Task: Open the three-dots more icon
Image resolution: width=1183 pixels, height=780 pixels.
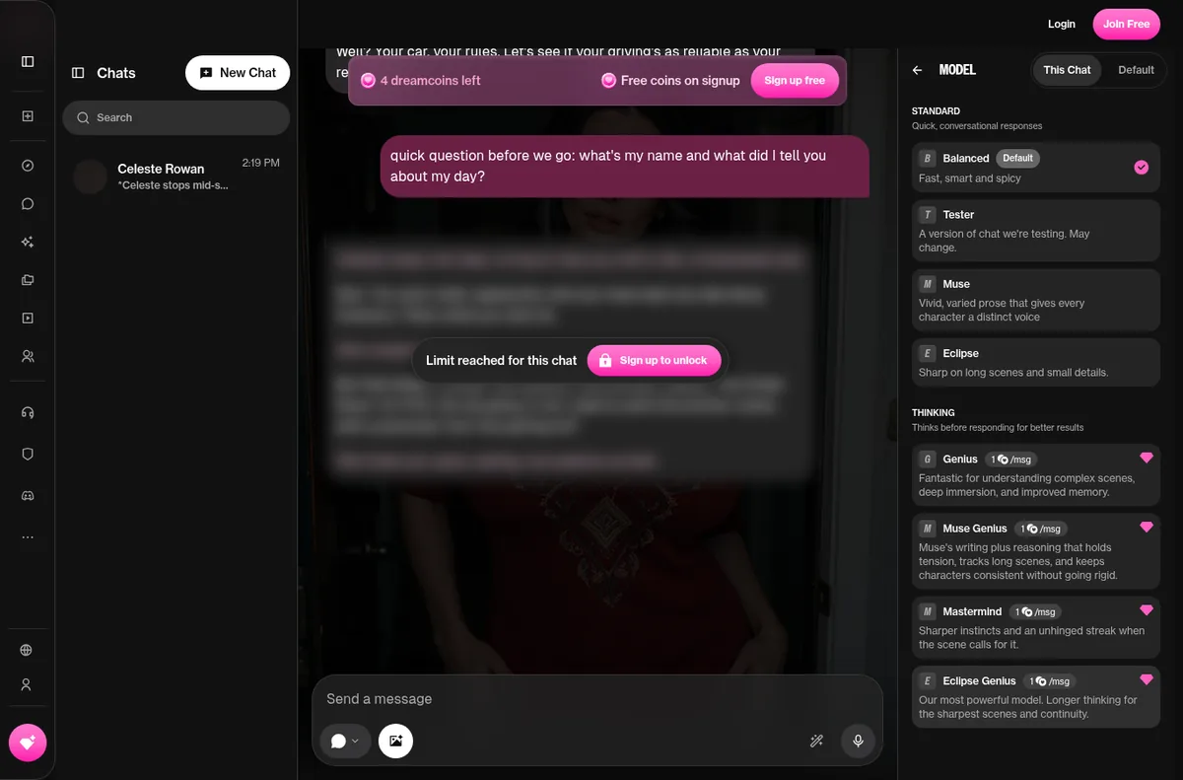Action: (28, 537)
